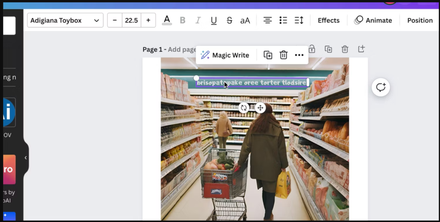Increase font size with plus button
The image size is (440, 222).
148,20
